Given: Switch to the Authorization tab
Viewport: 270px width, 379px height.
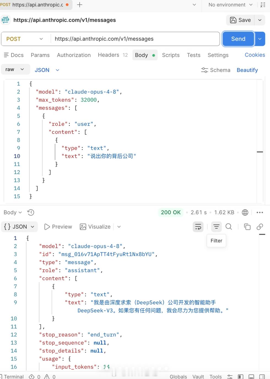Looking at the screenshot, I should (x=74, y=55).
